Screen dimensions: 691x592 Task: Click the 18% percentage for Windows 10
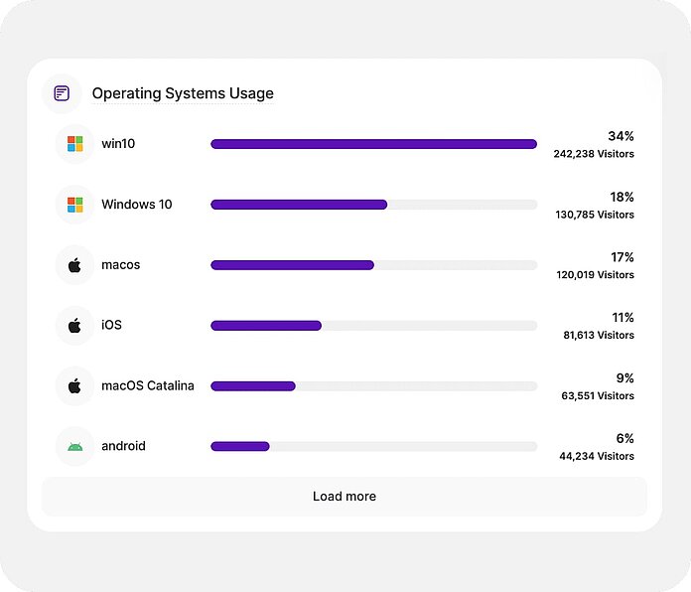coord(622,197)
